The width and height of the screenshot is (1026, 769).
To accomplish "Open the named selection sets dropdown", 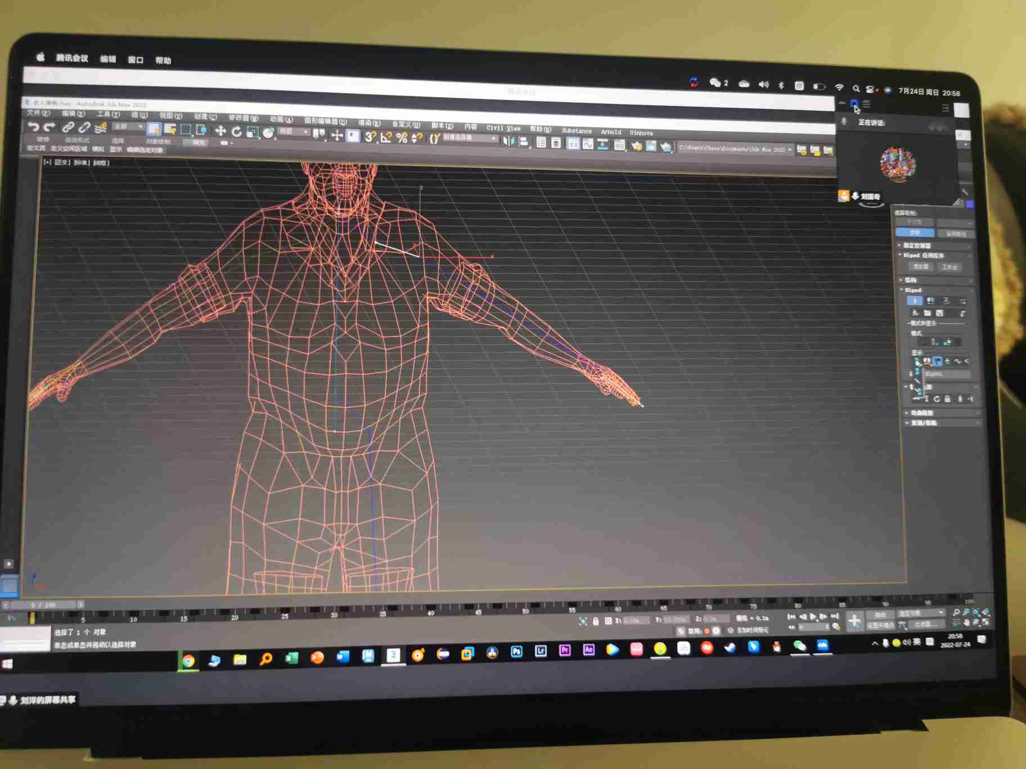I will [470, 138].
